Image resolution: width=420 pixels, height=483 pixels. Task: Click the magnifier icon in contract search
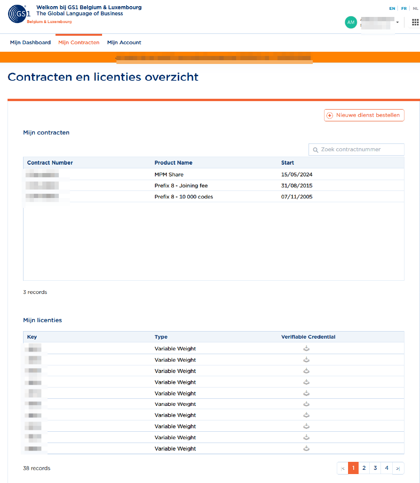pos(316,150)
